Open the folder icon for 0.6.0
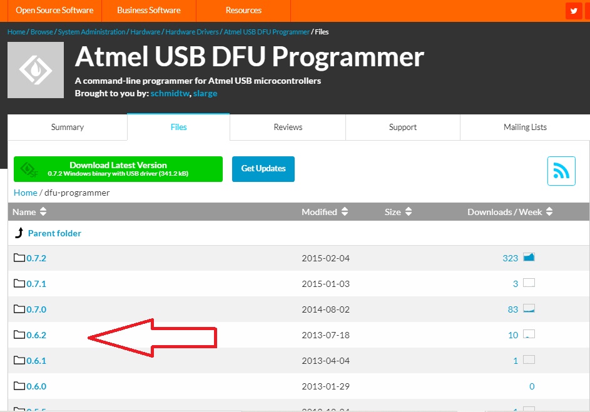The width and height of the screenshot is (590, 412). tap(19, 386)
